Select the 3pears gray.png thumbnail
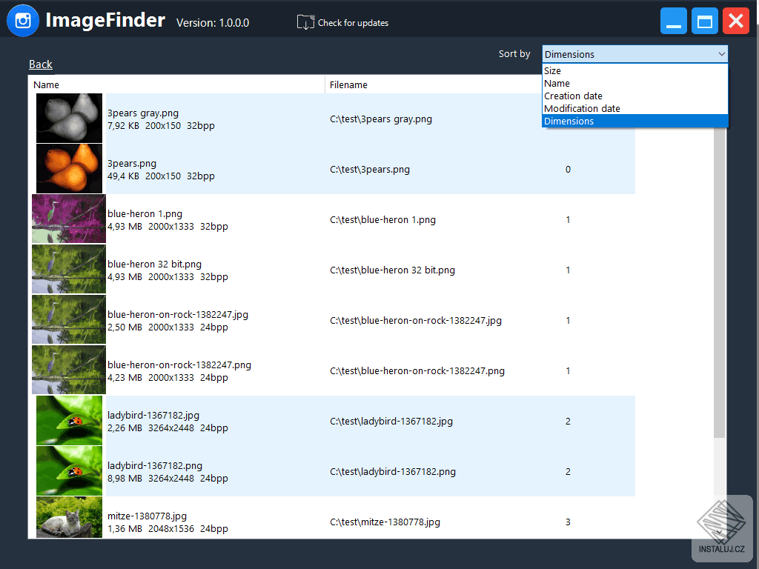 [x=69, y=119]
